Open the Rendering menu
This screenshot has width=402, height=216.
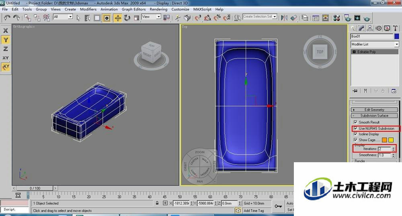158,9
